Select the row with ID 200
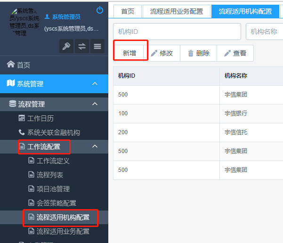The image size is (283, 243). click(x=198, y=132)
